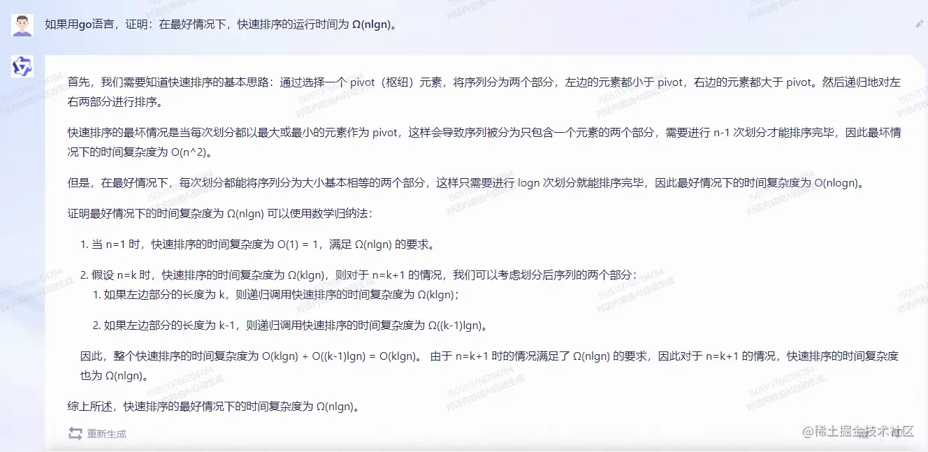Viewport: 928px width, 452px height.
Task: Click the Ω(nlgn) formula in the question
Action: click(357, 23)
